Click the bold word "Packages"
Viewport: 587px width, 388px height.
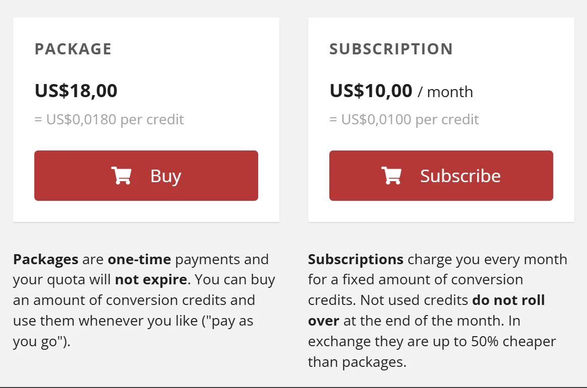(46, 260)
